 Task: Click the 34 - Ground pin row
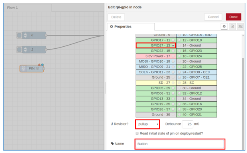pyautogui.click(x=196, y=99)
